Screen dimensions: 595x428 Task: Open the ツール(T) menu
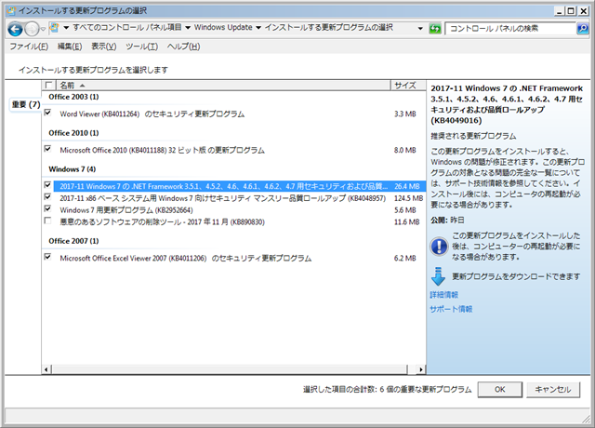coord(141,47)
